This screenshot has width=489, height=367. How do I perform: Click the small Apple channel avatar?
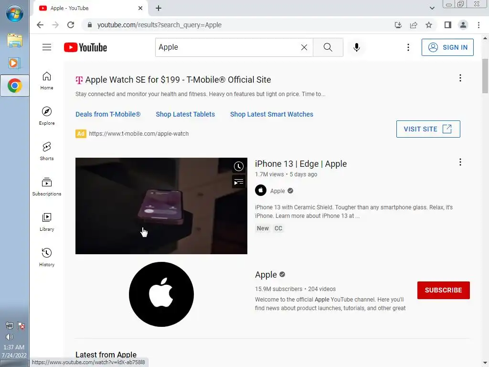click(261, 190)
